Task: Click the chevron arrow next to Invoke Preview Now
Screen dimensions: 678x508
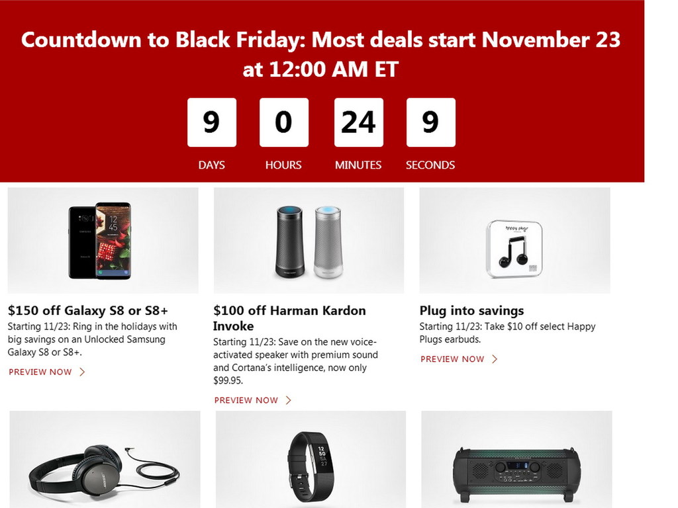Action: point(289,400)
